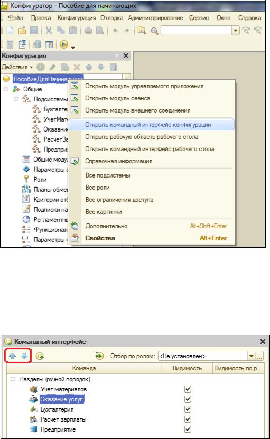
Task: Toggle visibility of Расчет зарплаты
Action: pos(188,419)
